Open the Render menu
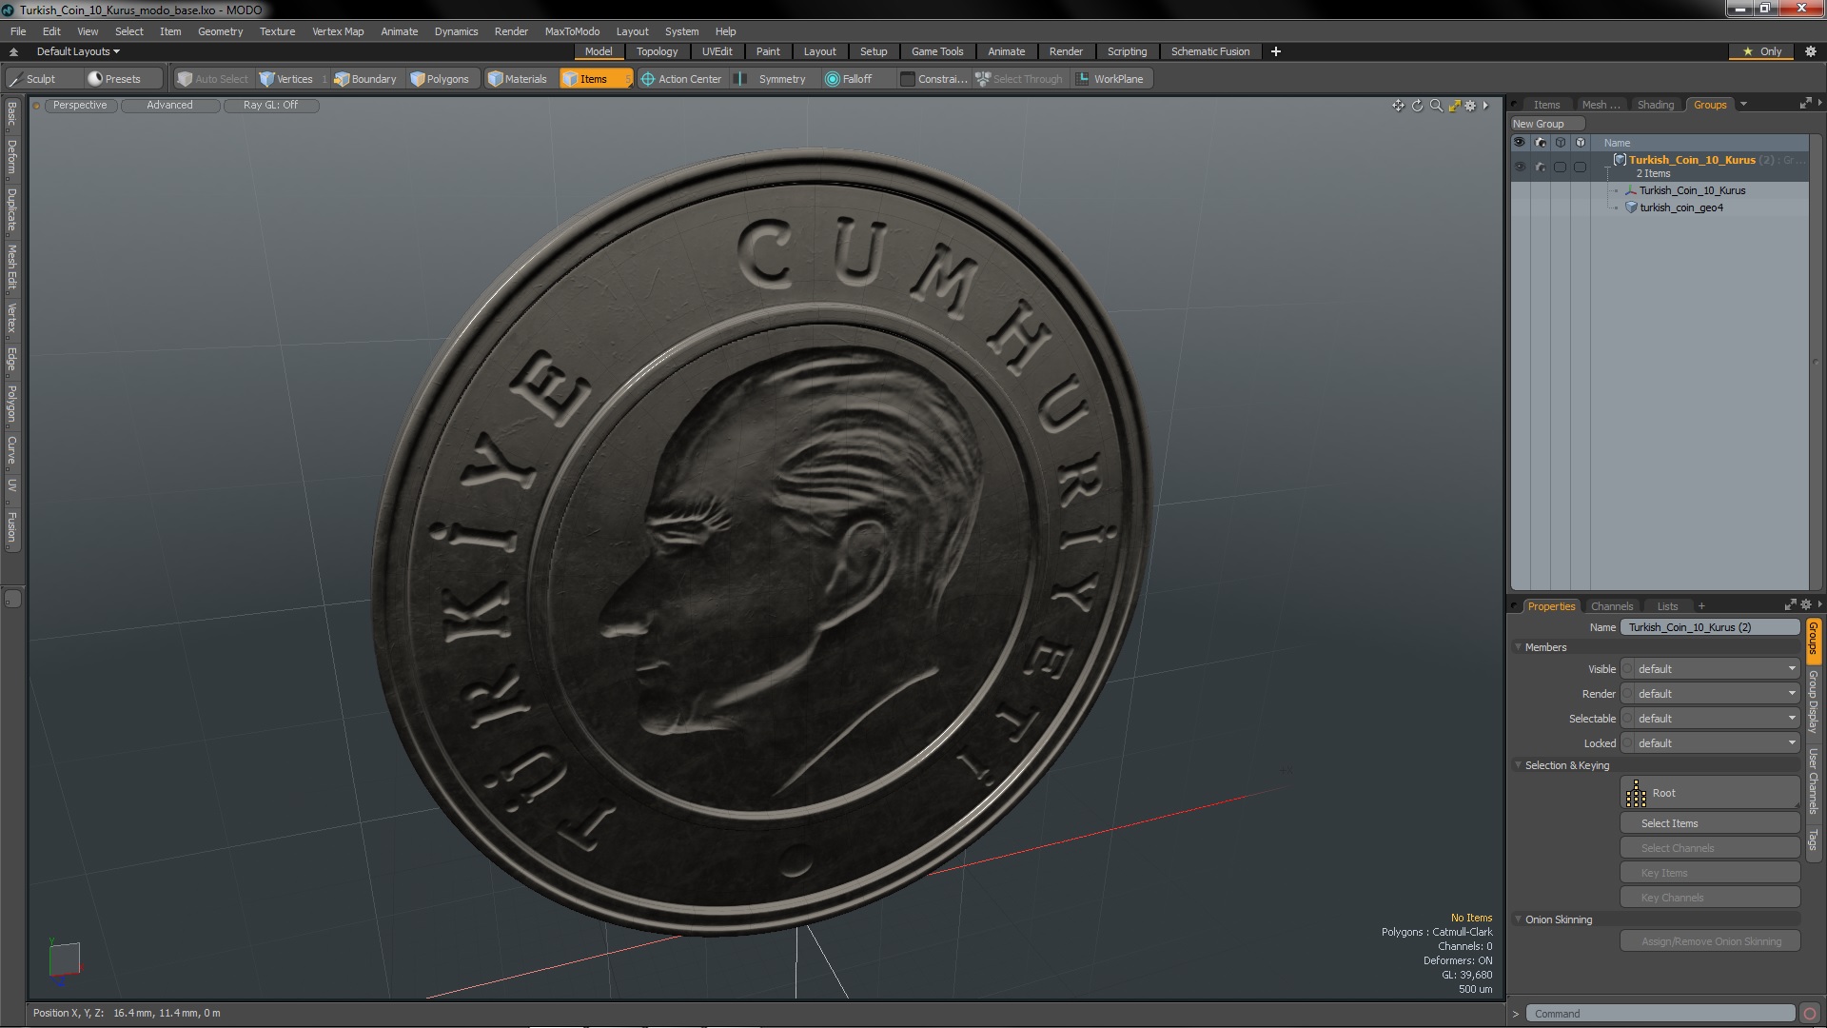1827x1028 pixels. [511, 31]
